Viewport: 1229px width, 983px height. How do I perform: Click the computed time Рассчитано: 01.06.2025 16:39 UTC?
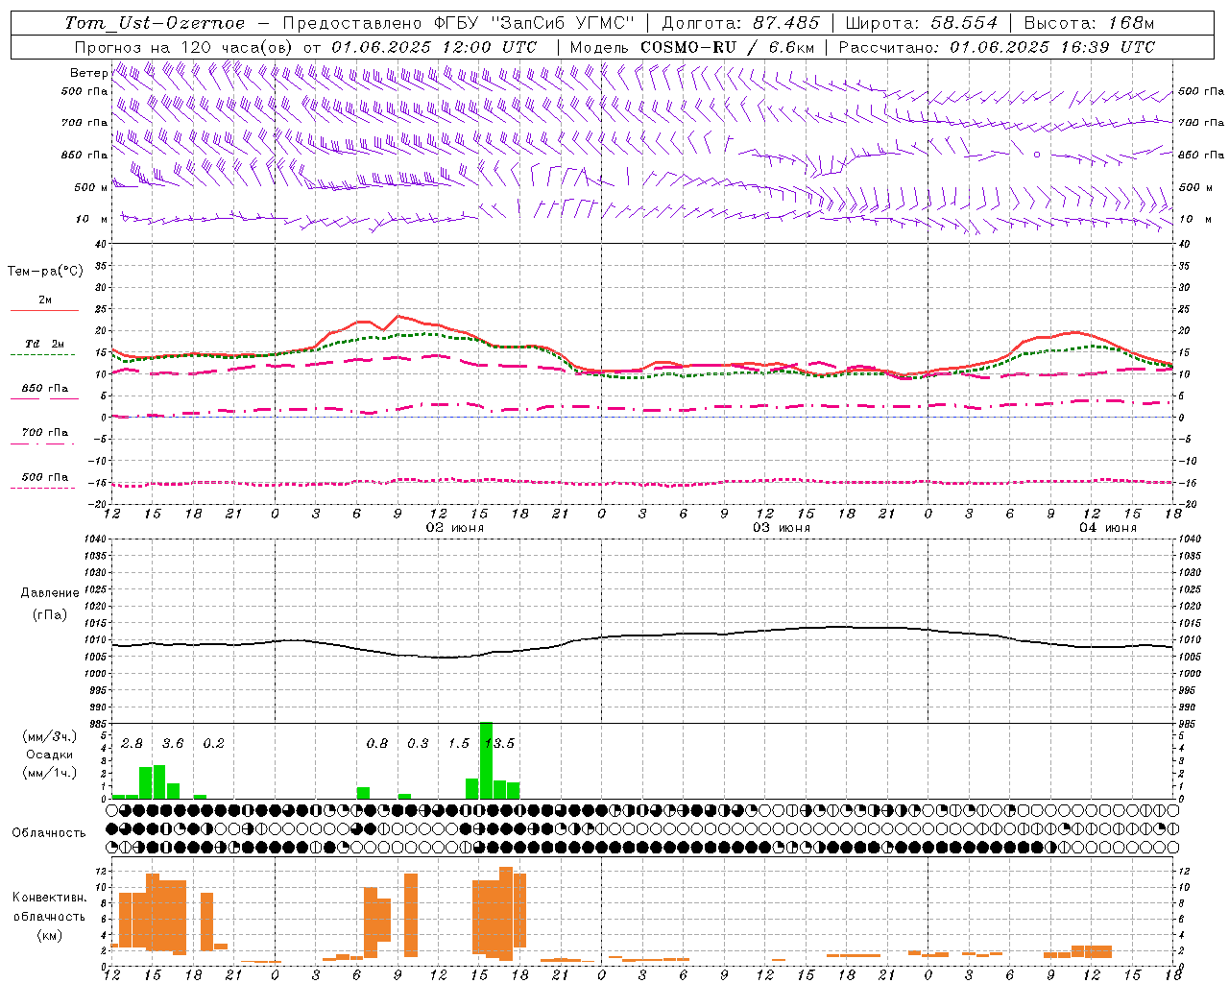[x=997, y=47]
